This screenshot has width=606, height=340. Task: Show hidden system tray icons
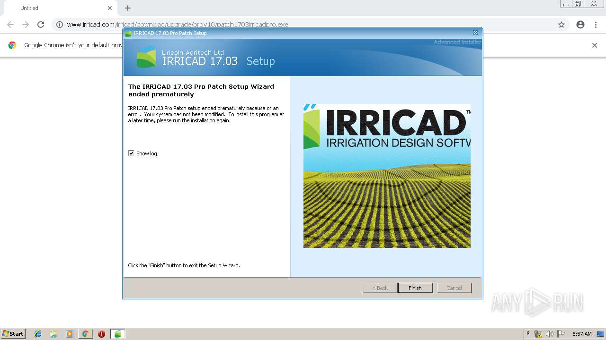click(x=528, y=334)
